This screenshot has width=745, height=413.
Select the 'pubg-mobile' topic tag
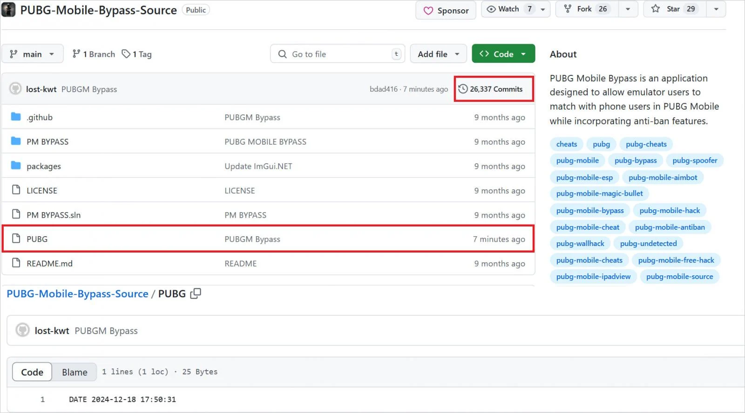click(x=577, y=160)
